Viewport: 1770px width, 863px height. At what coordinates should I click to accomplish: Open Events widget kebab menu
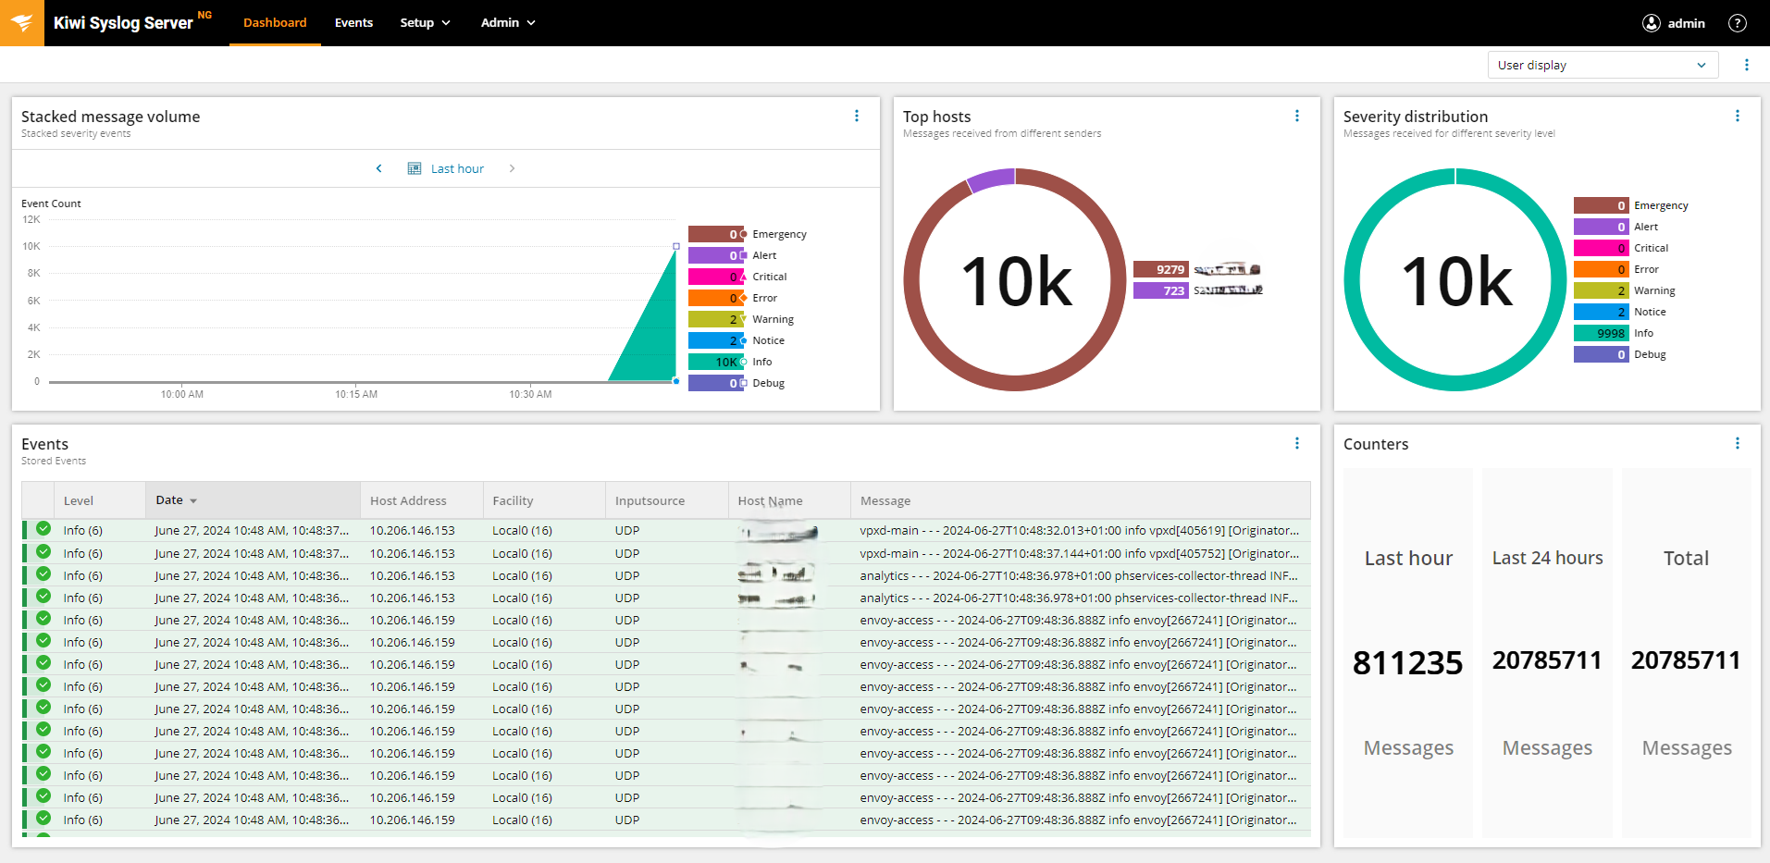pyautogui.click(x=1297, y=443)
